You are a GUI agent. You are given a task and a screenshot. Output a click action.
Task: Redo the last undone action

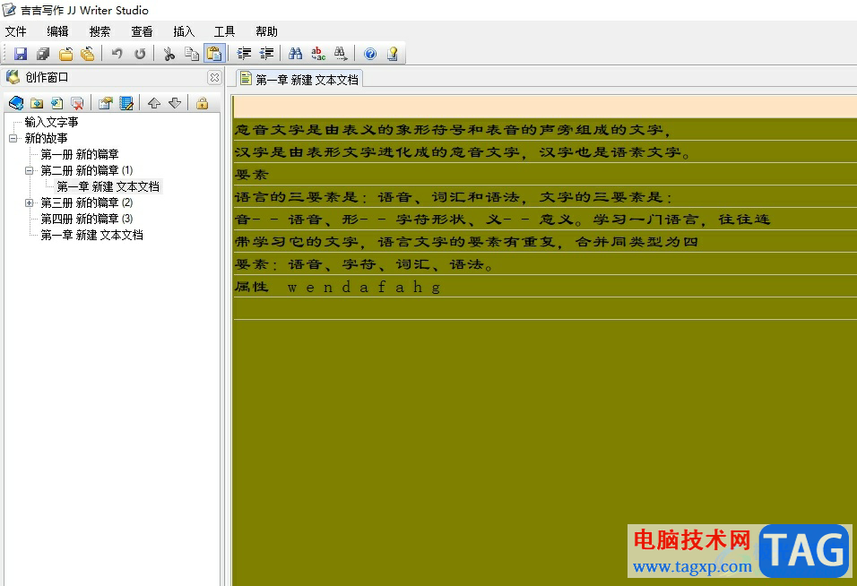click(140, 54)
